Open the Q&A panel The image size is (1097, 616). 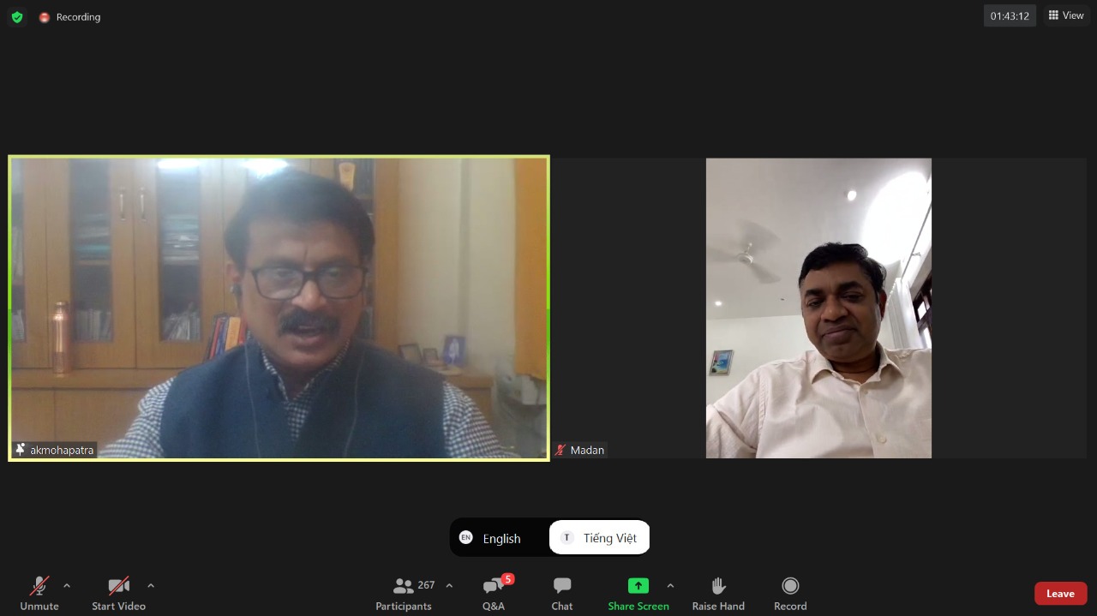click(494, 593)
